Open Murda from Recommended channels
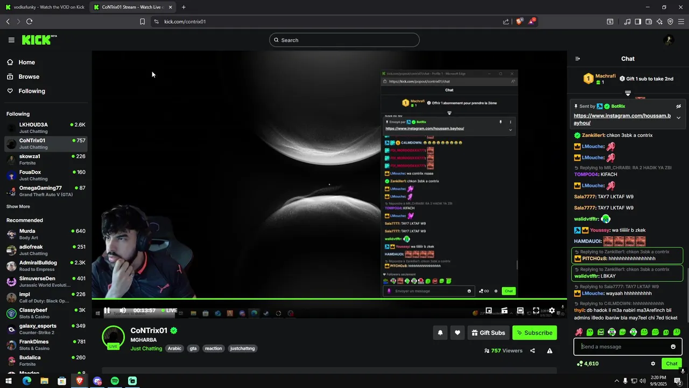689x388 pixels. (46, 234)
